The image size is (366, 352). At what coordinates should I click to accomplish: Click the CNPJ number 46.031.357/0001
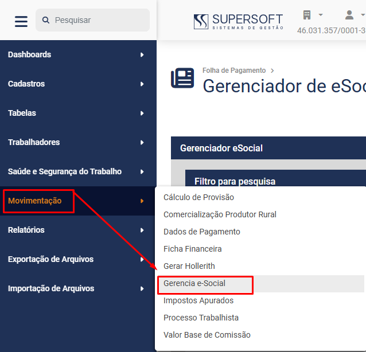pos(331,30)
